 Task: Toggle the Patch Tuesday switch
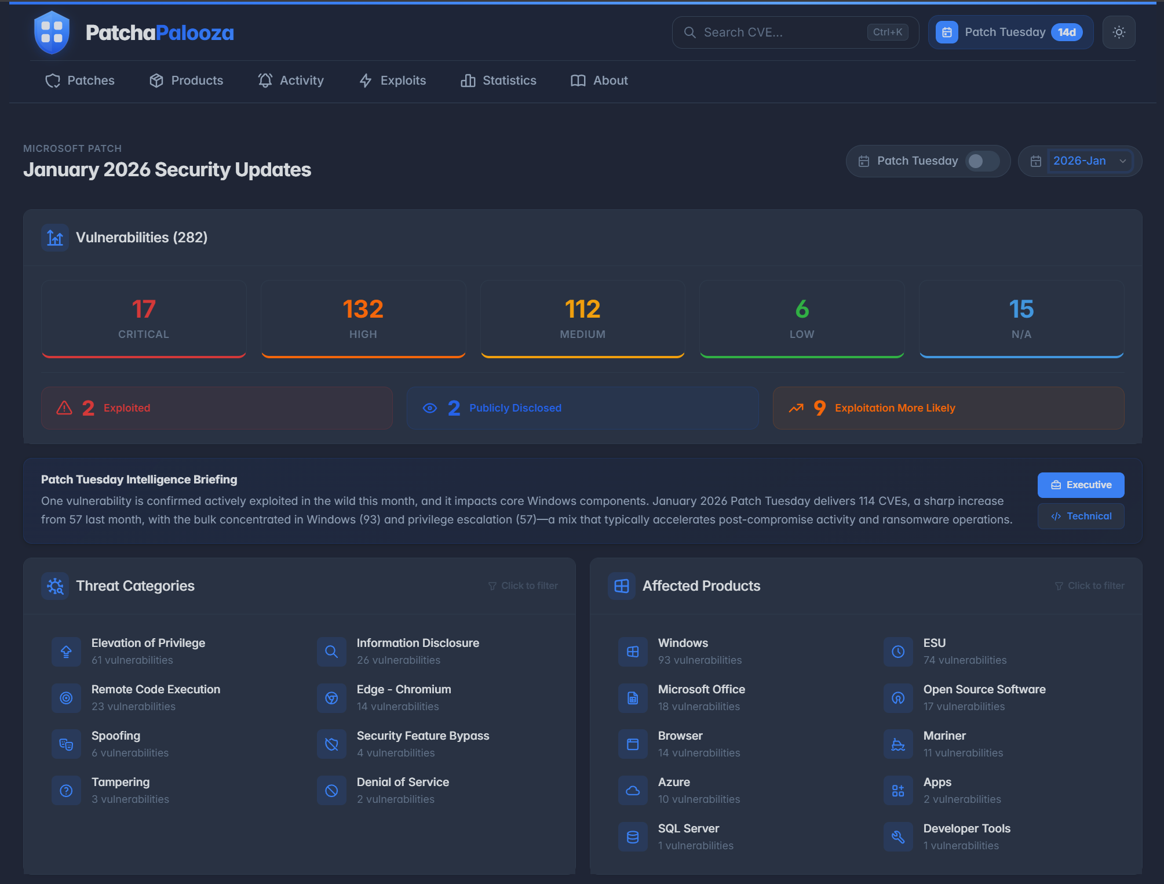(982, 161)
